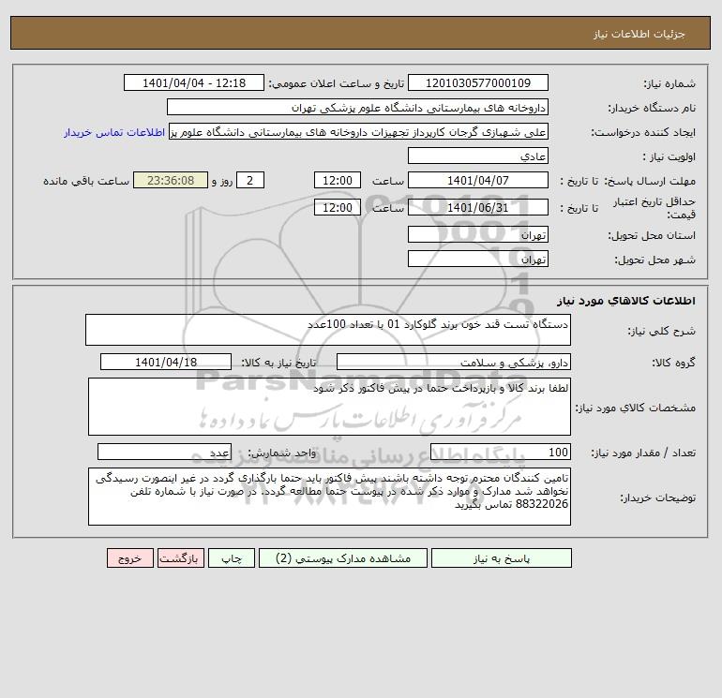Click the quantity field showing 100
Viewport: 722px width, 698px height.
point(501,452)
